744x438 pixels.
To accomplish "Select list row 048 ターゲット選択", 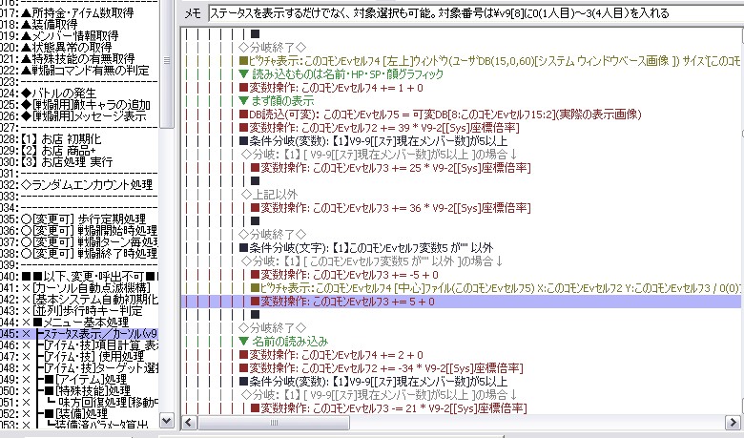I will (79, 367).
